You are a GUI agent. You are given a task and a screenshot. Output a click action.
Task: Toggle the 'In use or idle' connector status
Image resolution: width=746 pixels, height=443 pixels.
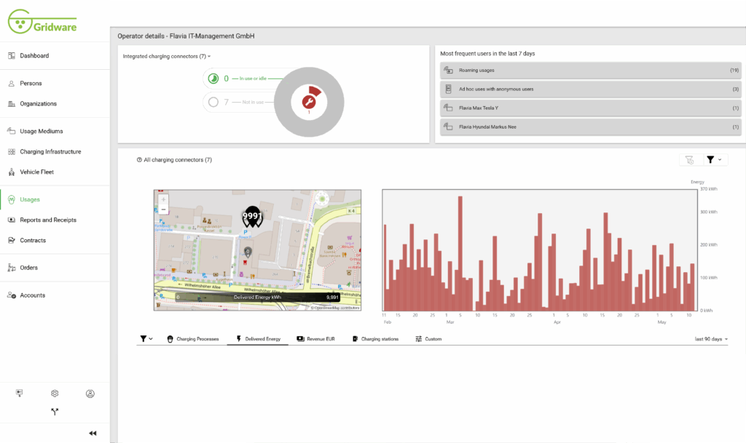(x=214, y=79)
